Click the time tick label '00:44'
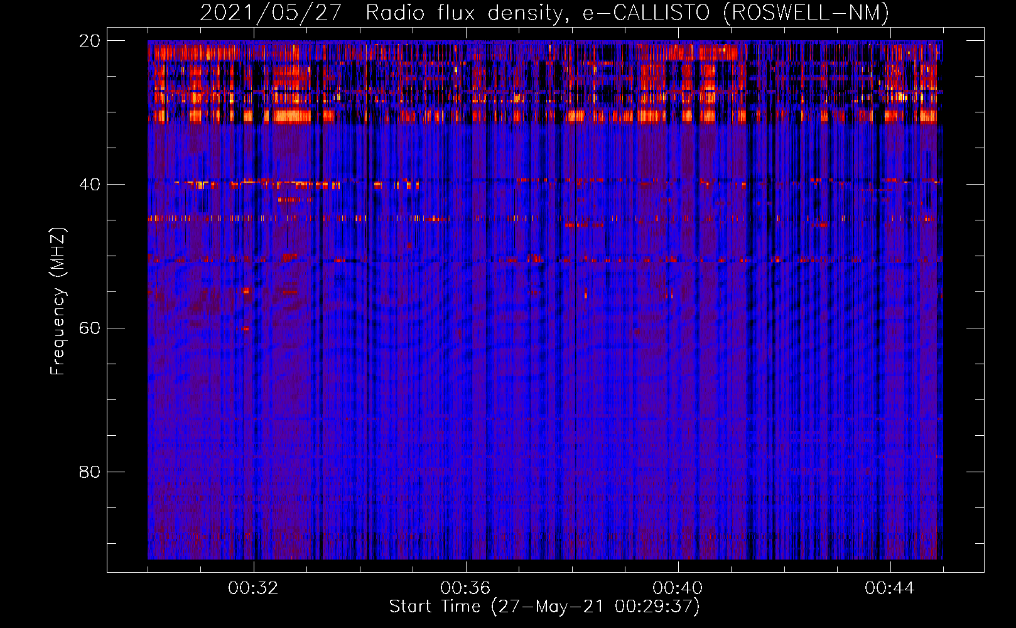Image resolution: width=1016 pixels, height=628 pixels. tap(890, 588)
